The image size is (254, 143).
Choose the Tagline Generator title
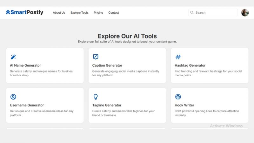tap(107, 105)
